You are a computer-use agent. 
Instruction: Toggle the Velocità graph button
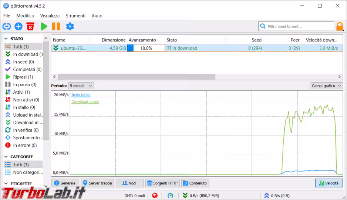click(x=329, y=183)
